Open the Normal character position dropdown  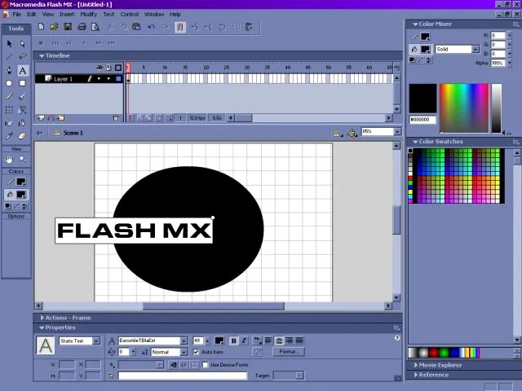pyautogui.click(x=184, y=352)
